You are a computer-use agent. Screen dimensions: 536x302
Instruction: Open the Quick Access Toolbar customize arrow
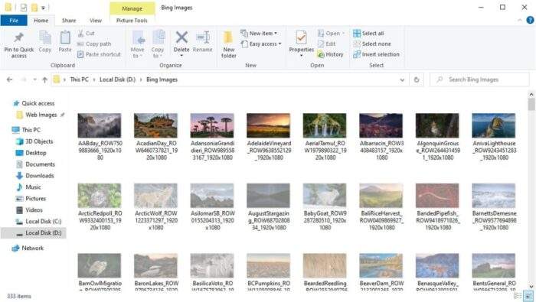[x=44, y=8]
